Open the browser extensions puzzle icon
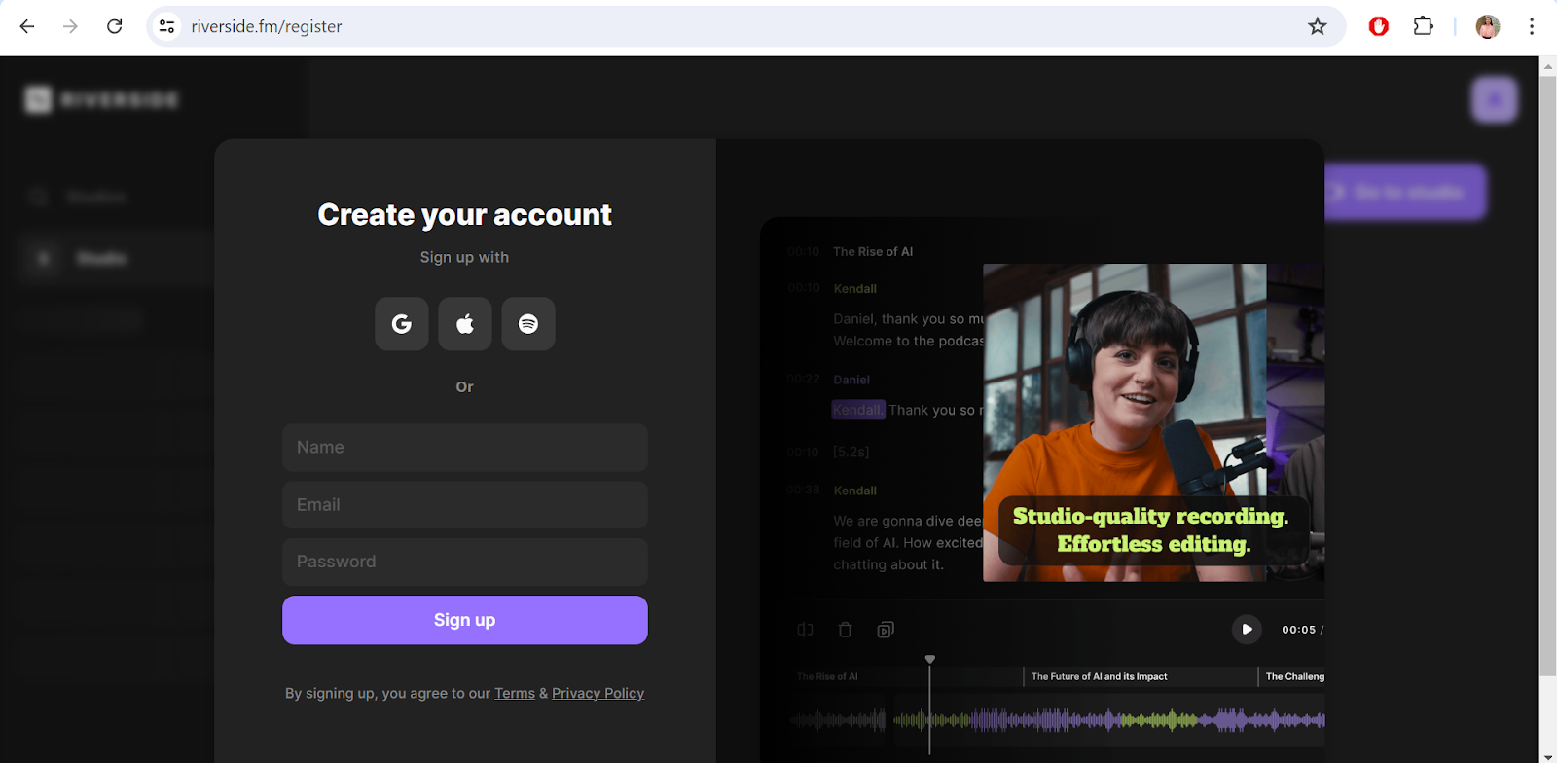The image size is (1557, 763). [1424, 26]
